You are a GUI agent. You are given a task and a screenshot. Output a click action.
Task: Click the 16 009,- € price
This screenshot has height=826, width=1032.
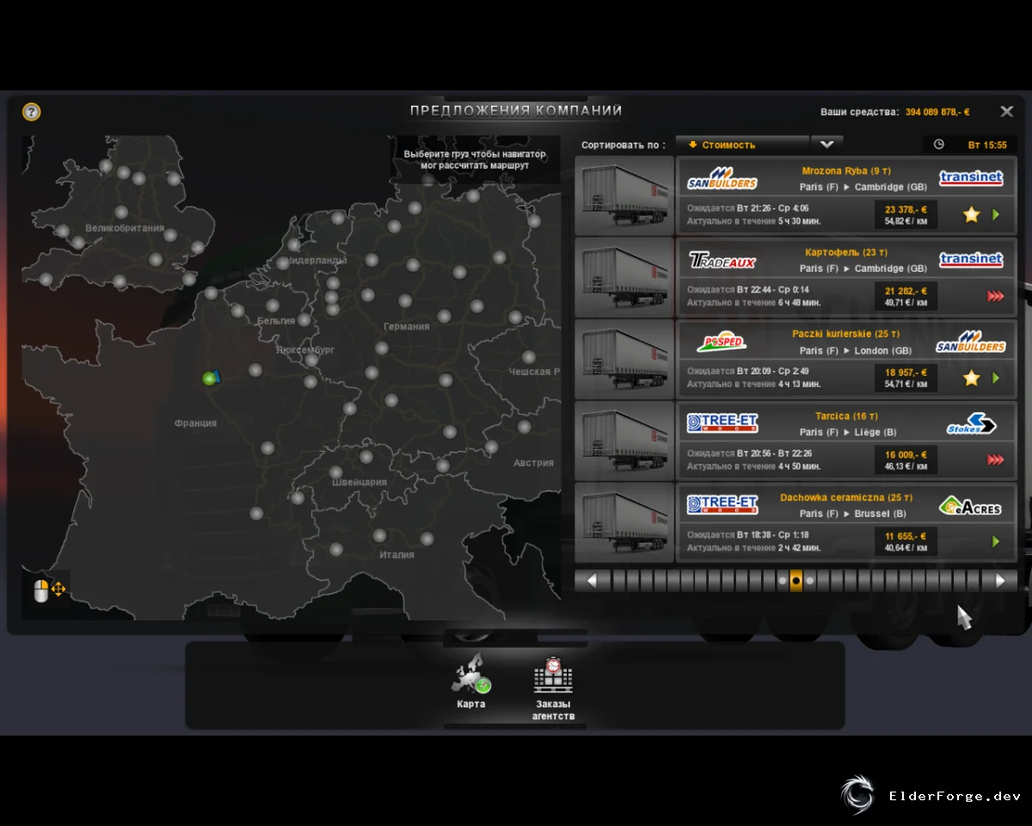click(x=906, y=455)
